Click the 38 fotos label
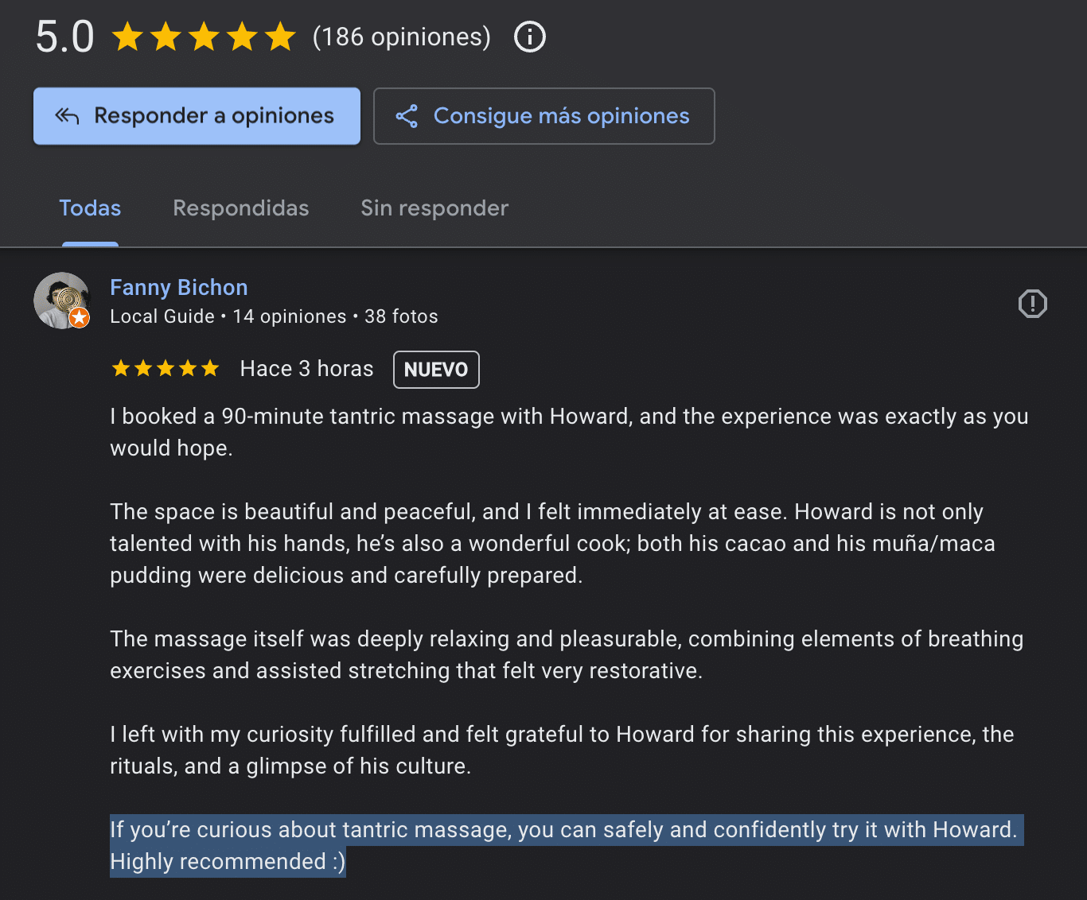Image resolution: width=1087 pixels, height=900 pixels. pyautogui.click(x=401, y=316)
